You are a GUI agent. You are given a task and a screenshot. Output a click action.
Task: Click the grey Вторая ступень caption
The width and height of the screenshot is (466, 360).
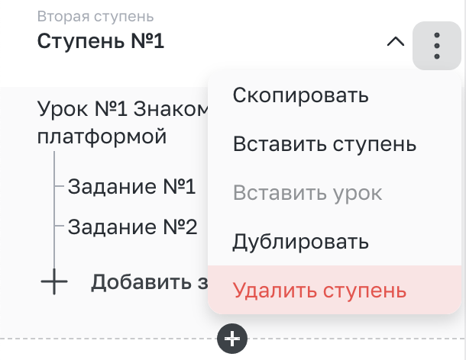tap(95, 16)
